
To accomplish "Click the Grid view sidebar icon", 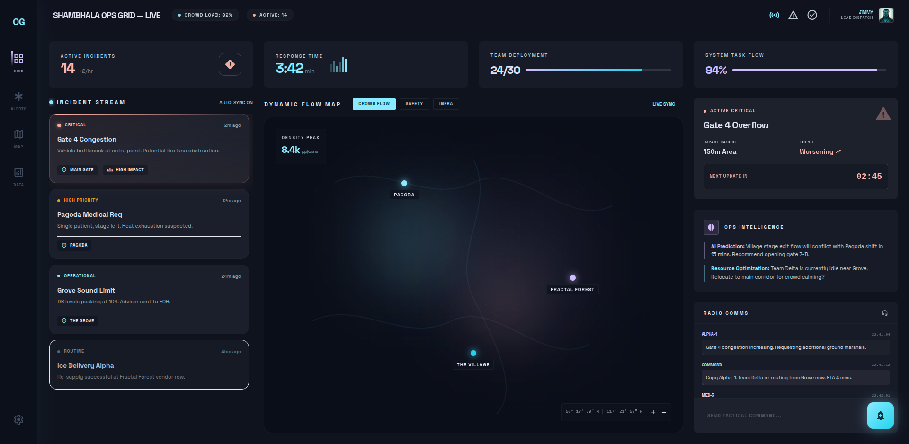I will (x=18, y=61).
